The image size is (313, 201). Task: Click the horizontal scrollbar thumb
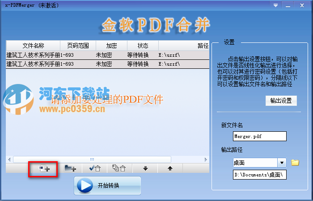coord(92,159)
